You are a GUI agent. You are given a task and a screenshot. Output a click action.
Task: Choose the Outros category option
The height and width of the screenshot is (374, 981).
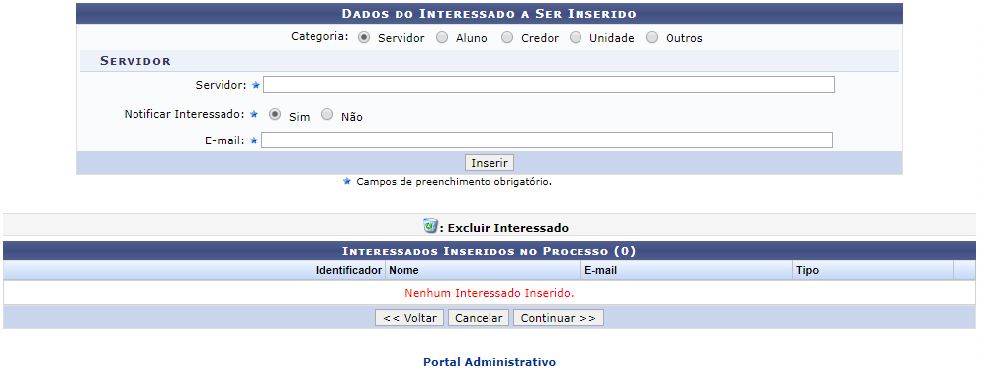(652, 37)
